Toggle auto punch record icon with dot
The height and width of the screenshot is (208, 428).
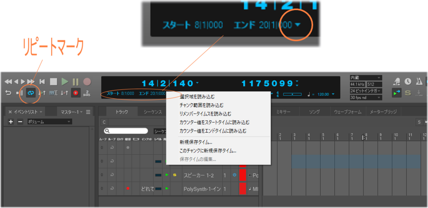(64, 93)
